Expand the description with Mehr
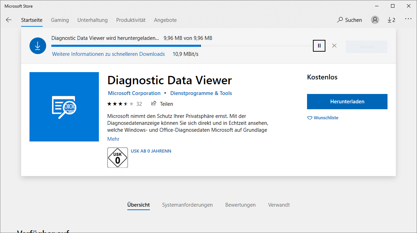This screenshot has height=233, width=417. (x=113, y=139)
